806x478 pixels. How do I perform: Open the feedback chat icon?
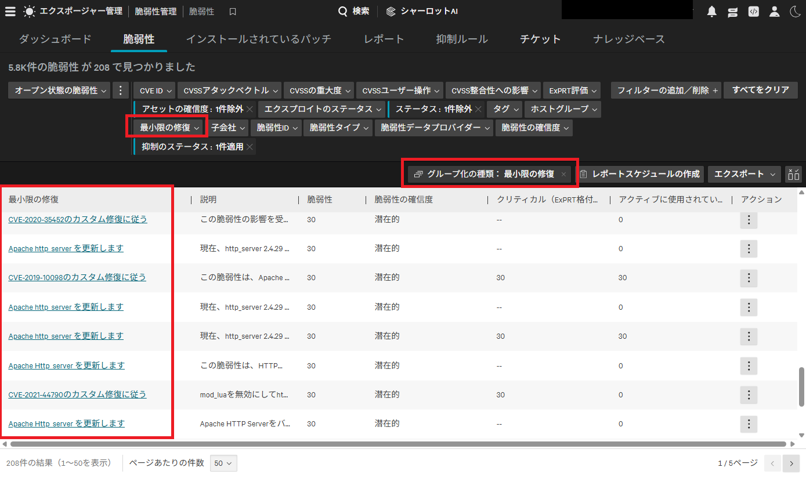[732, 11]
